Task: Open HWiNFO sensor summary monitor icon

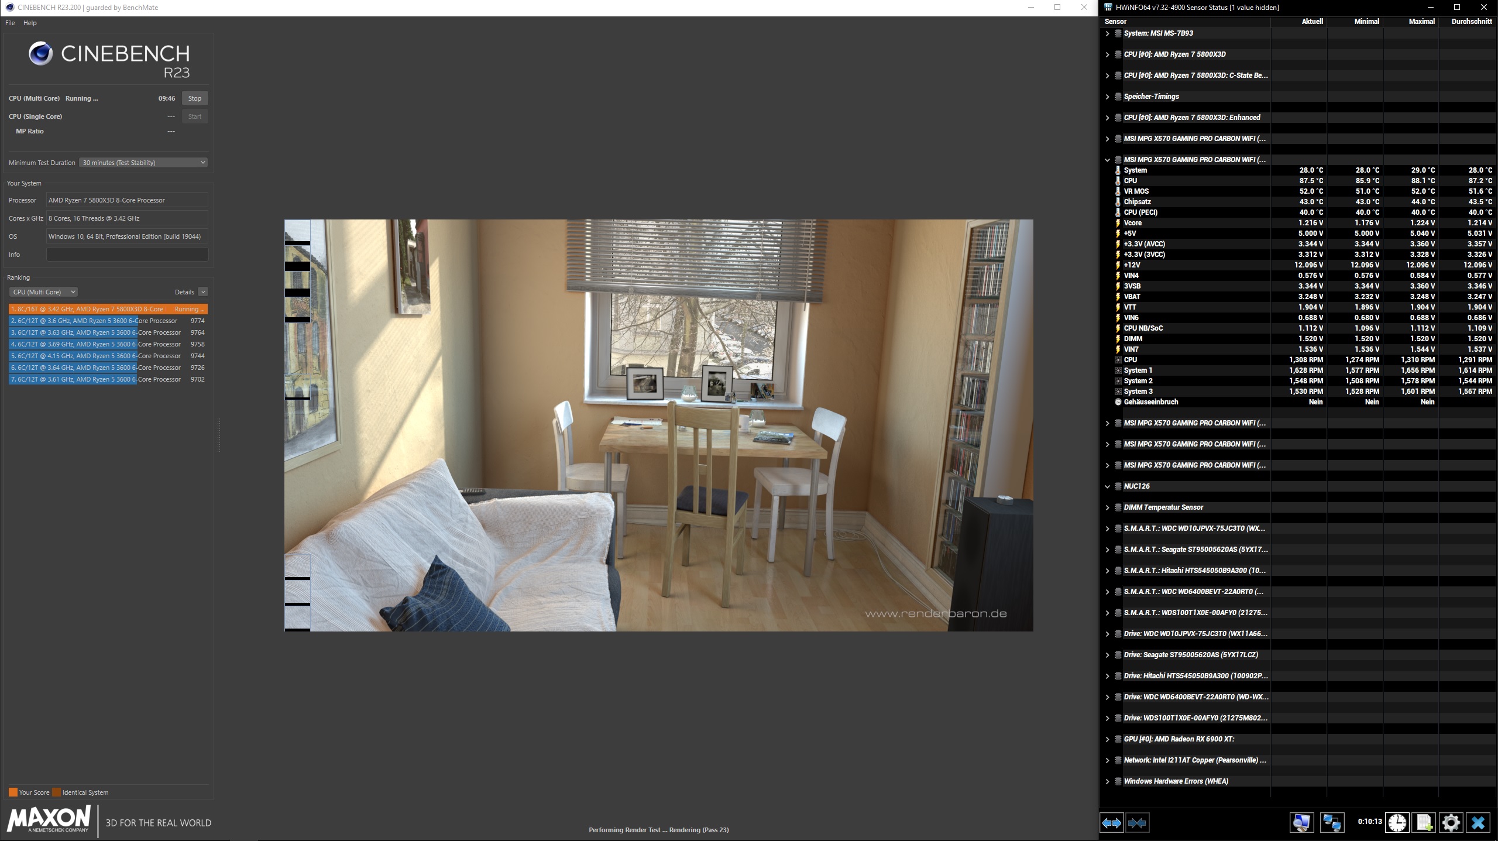Action: [x=1301, y=823]
